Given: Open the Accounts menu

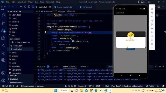Looking at the screenshot, I should click(x=3, y=73).
